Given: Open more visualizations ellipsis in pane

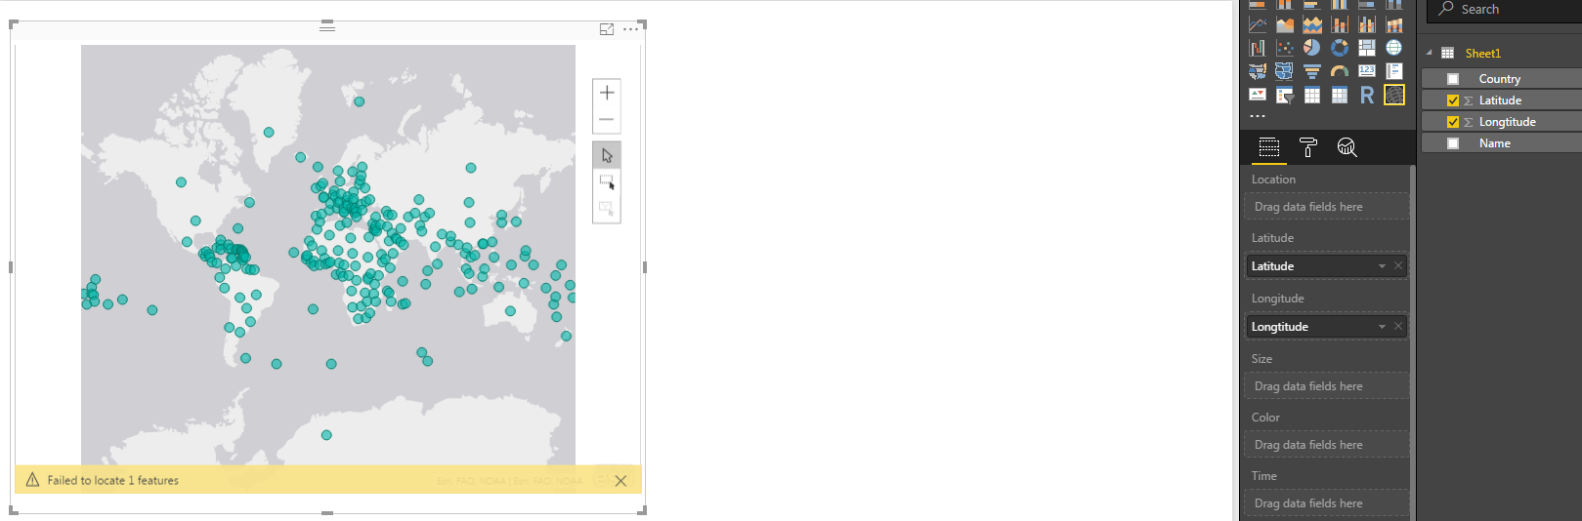Looking at the screenshot, I should pos(1258,116).
